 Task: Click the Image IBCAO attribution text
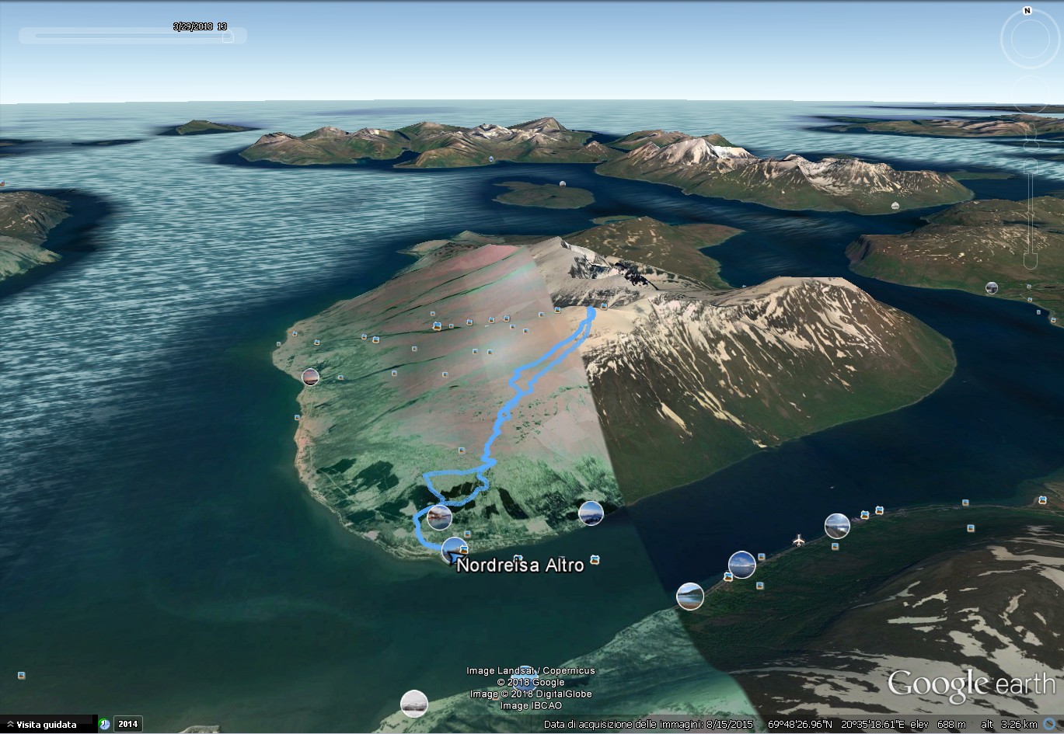[x=531, y=705]
